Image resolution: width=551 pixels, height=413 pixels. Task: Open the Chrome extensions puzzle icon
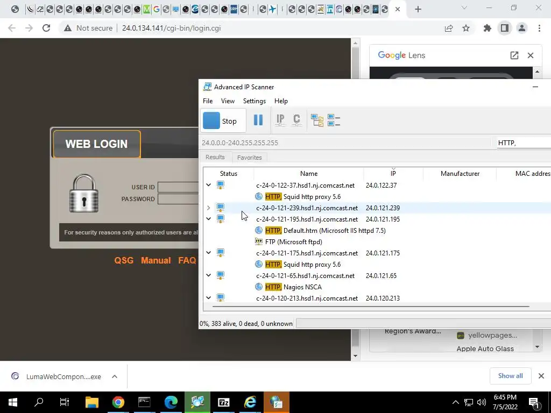[x=488, y=28]
